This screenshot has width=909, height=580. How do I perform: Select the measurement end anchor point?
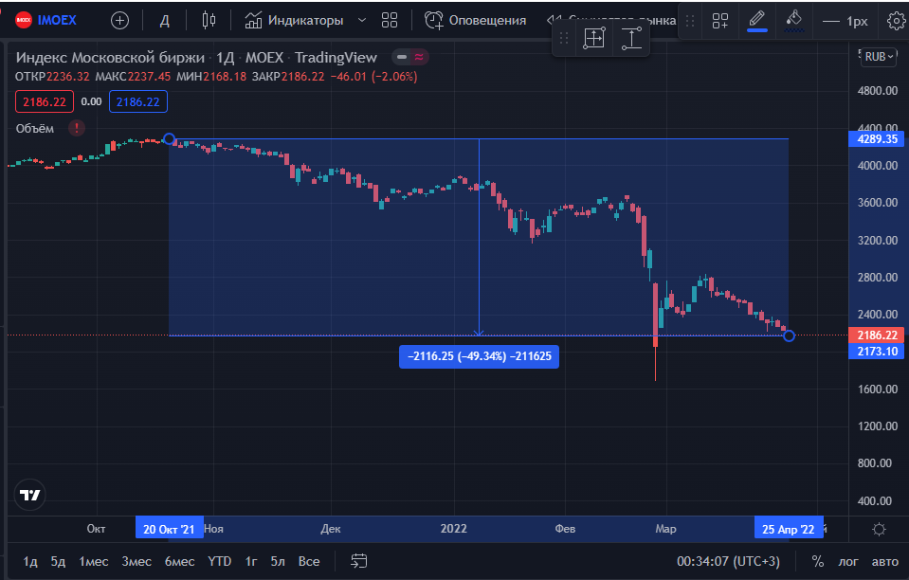[789, 335]
